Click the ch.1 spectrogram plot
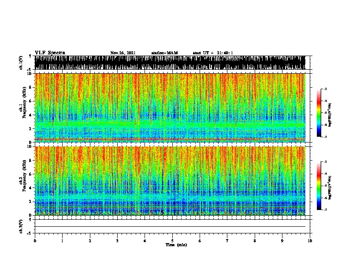This screenshot has width=349, height=270. pos(170,108)
